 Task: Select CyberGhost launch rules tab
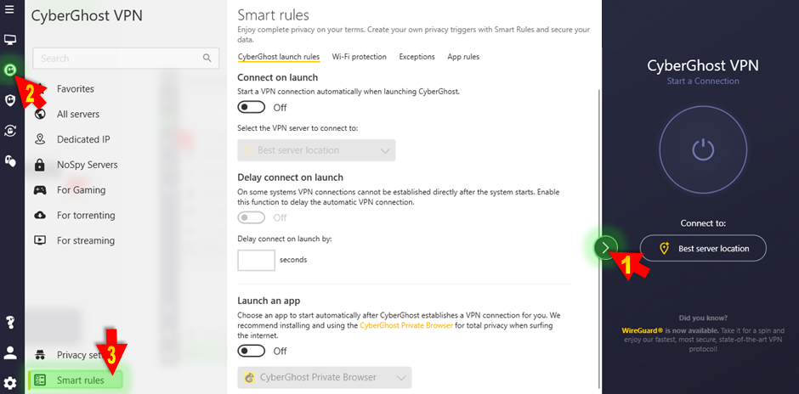279,57
